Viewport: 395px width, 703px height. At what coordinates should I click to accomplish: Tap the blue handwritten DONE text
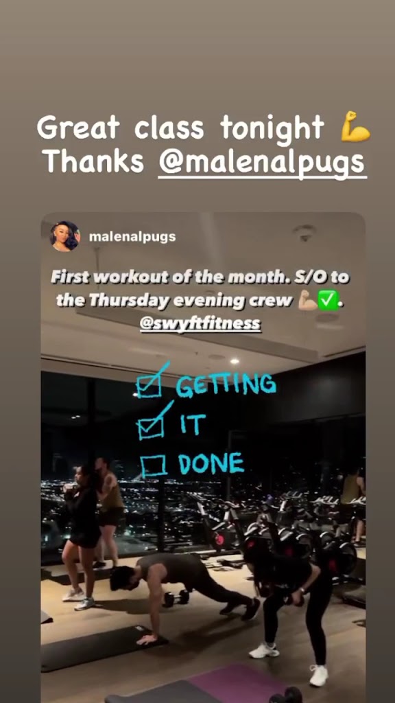click(x=211, y=463)
